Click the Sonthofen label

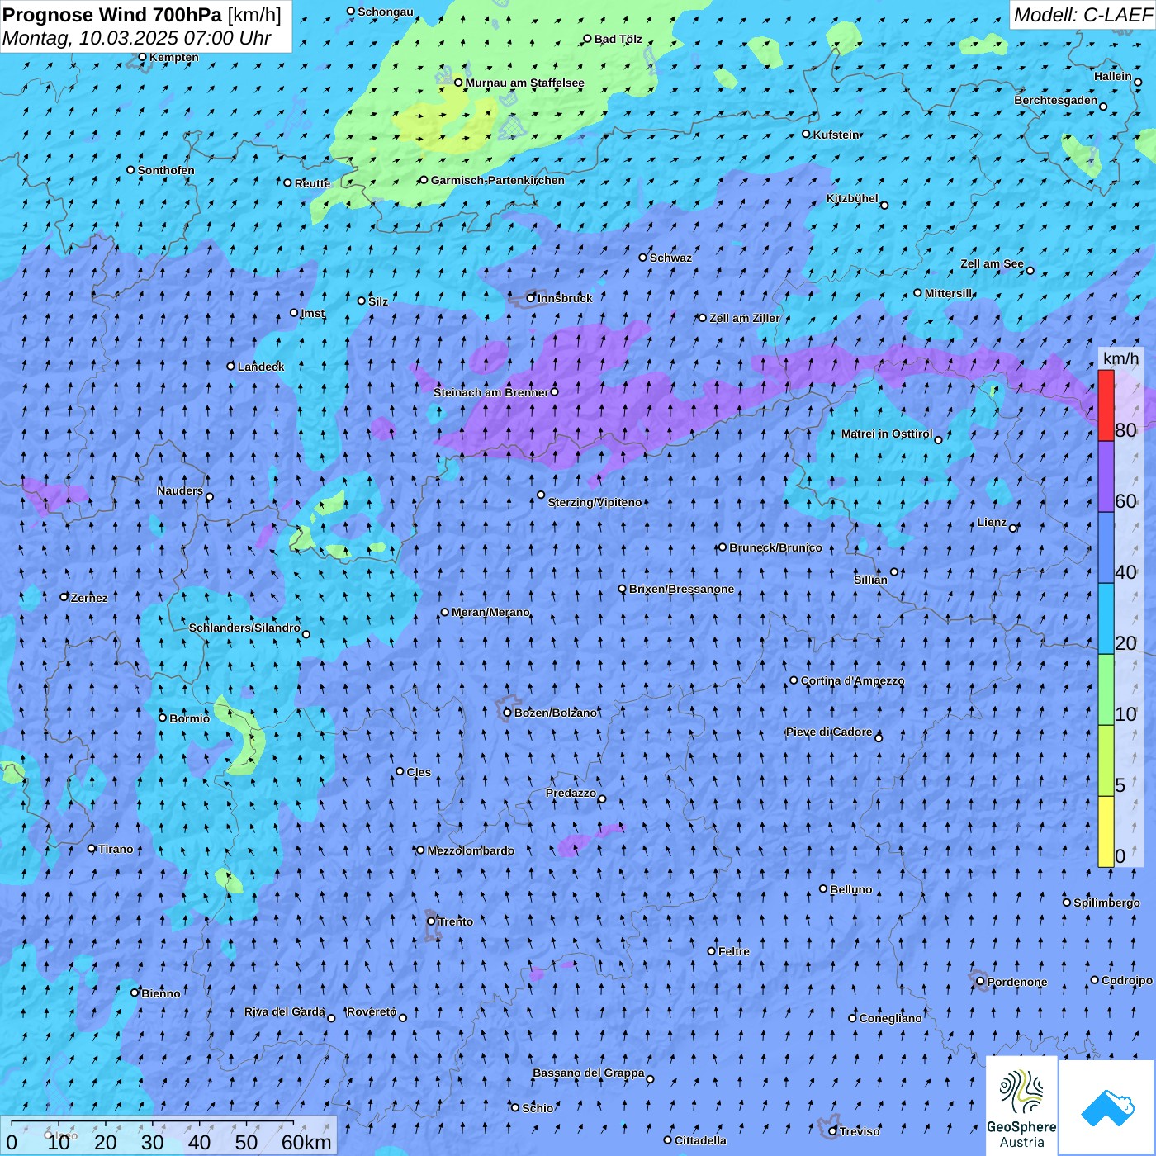(166, 170)
